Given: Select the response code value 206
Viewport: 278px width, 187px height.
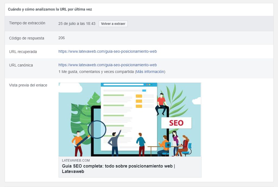Looking at the screenshot, I should click(62, 38).
